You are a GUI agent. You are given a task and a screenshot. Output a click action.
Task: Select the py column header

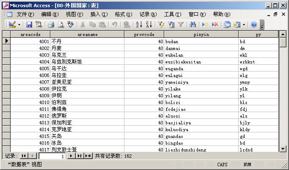[259, 34]
